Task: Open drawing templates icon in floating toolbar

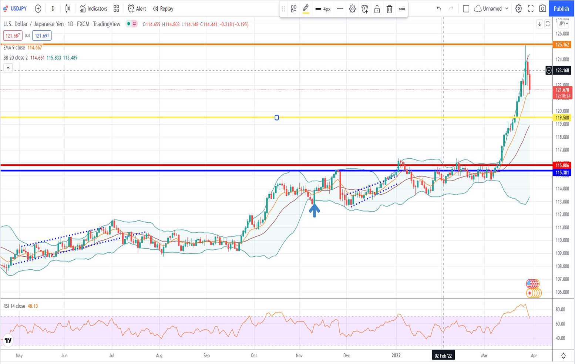Action: pyautogui.click(x=293, y=9)
